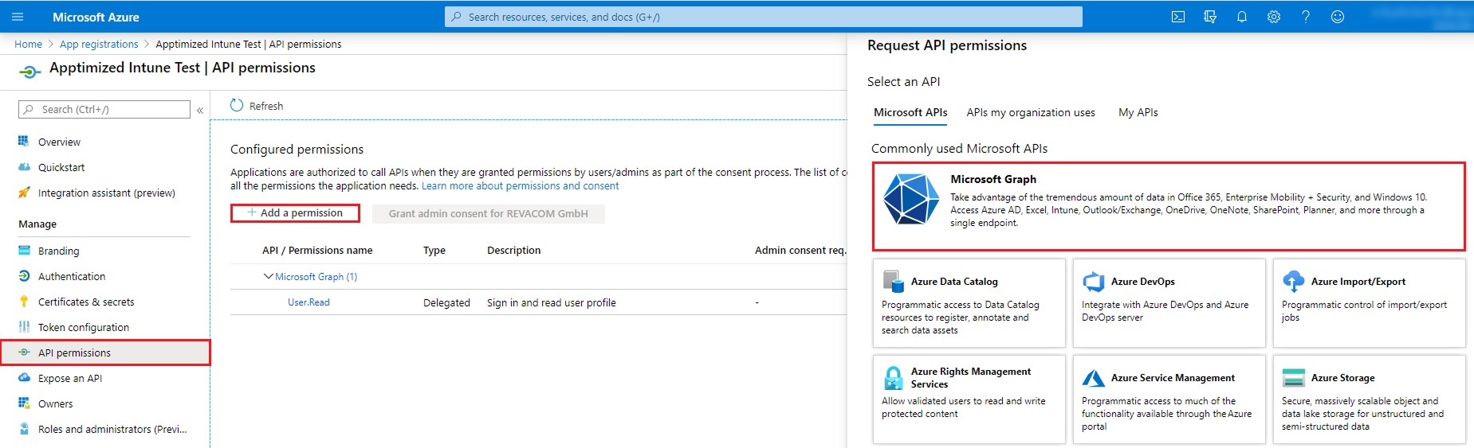Click API / Permissions name column header
This screenshot has height=448, width=1474.
[317, 250]
